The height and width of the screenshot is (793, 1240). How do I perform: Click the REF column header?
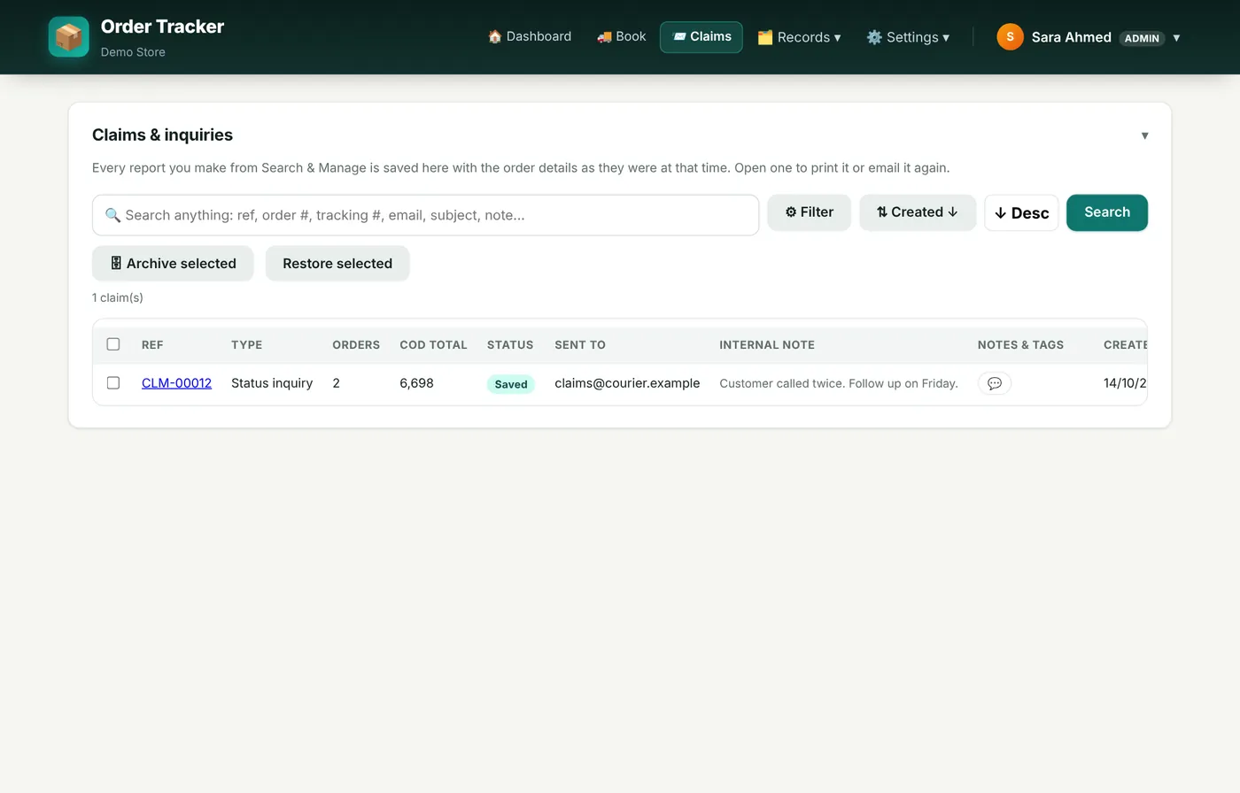152,345
